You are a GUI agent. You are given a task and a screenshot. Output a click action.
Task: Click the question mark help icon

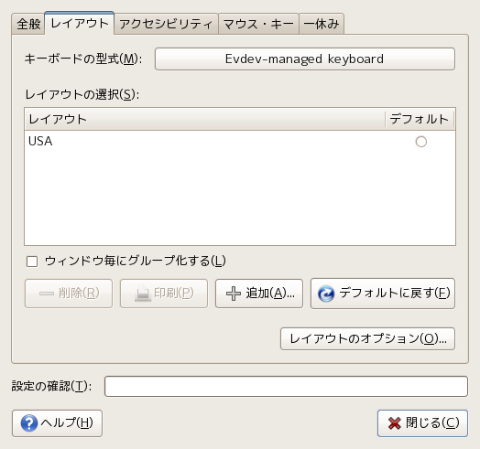click(29, 423)
